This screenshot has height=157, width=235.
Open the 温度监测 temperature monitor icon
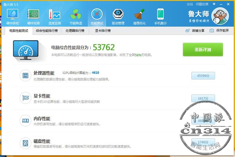pyautogui.click(x=55, y=14)
